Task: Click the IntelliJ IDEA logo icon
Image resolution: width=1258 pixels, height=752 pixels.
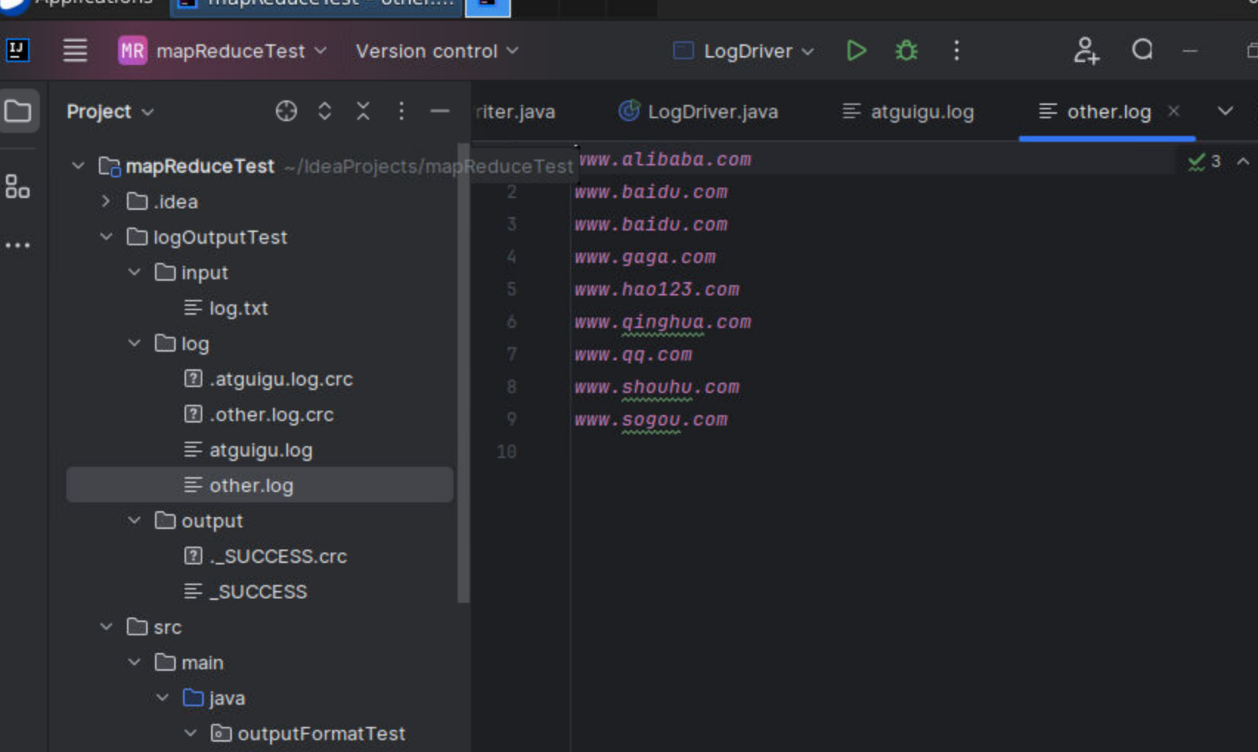Action: tap(18, 51)
